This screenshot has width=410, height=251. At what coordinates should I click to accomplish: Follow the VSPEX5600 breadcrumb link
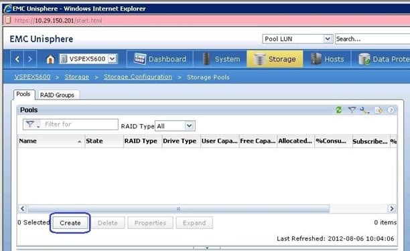point(32,77)
